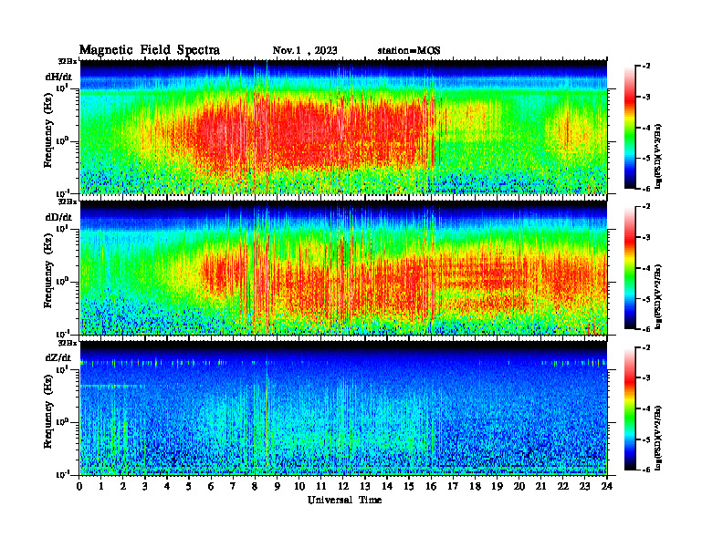Click the "14" hour tick label
723x558 pixels.
[387, 486]
